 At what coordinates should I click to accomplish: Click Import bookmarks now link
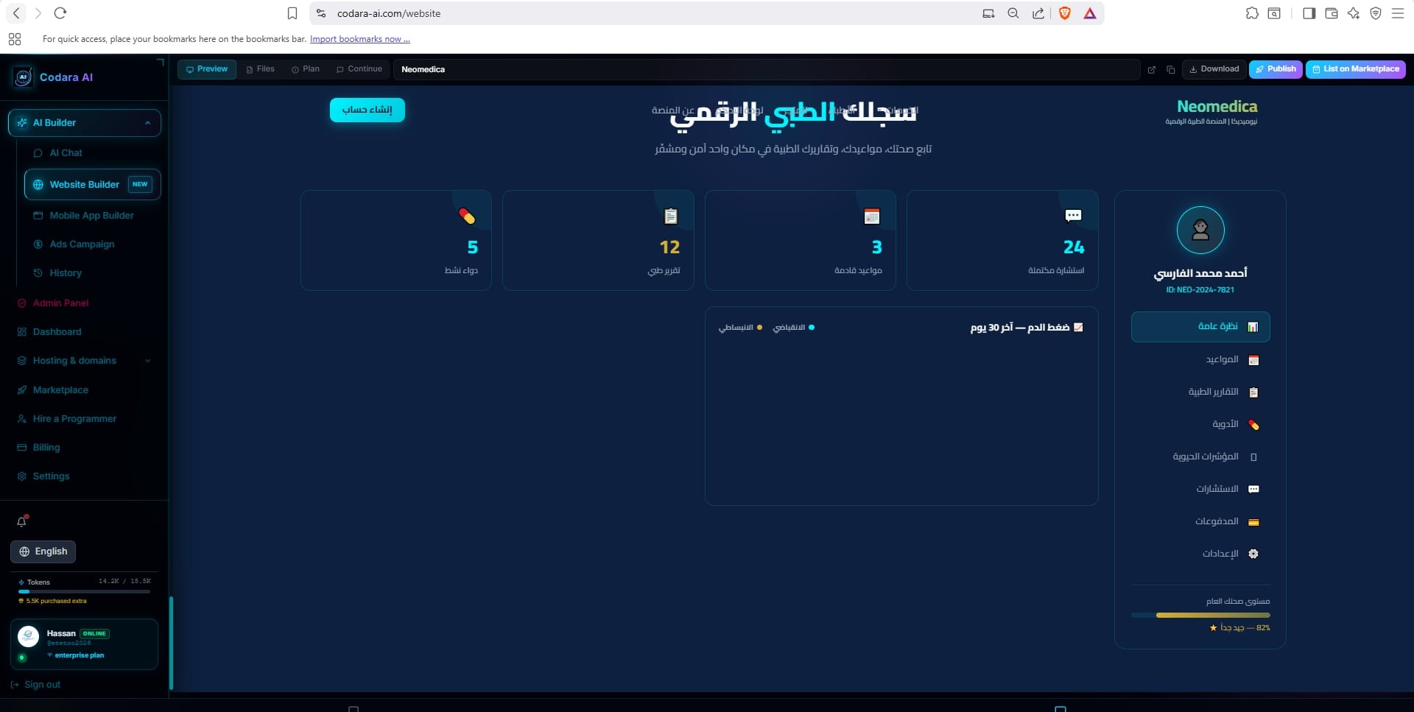[359, 39]
